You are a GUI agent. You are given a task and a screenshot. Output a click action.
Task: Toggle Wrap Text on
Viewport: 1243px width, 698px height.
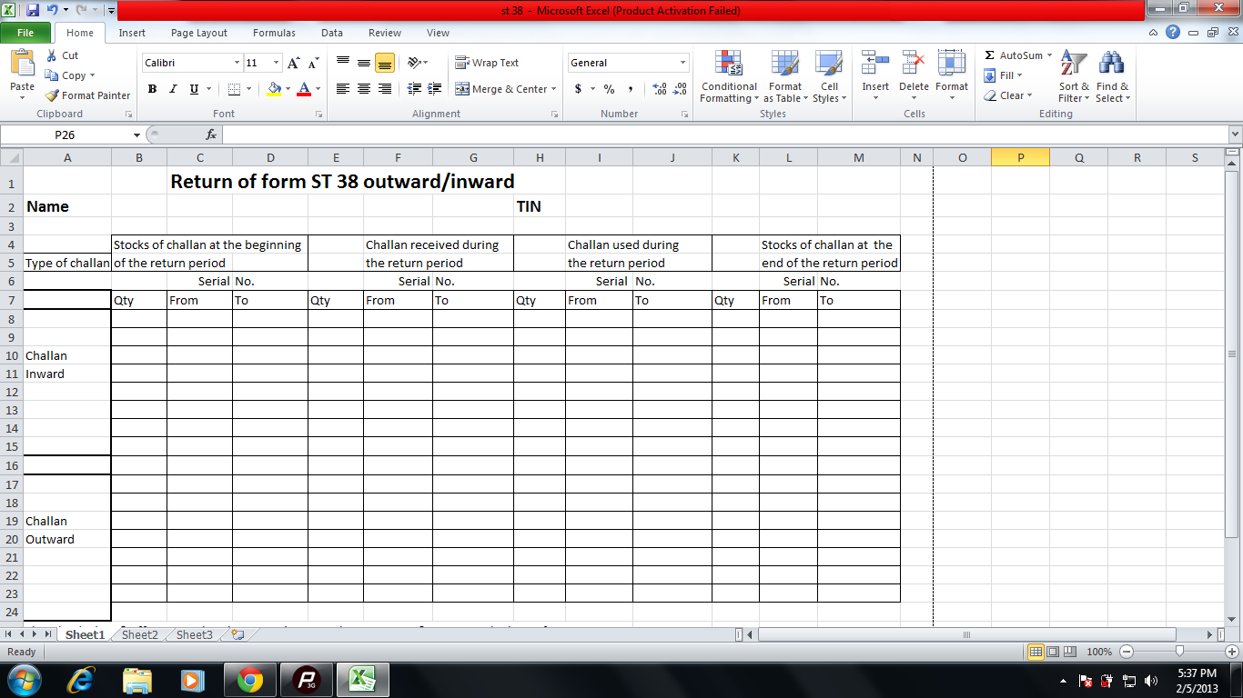click(487, 63)
